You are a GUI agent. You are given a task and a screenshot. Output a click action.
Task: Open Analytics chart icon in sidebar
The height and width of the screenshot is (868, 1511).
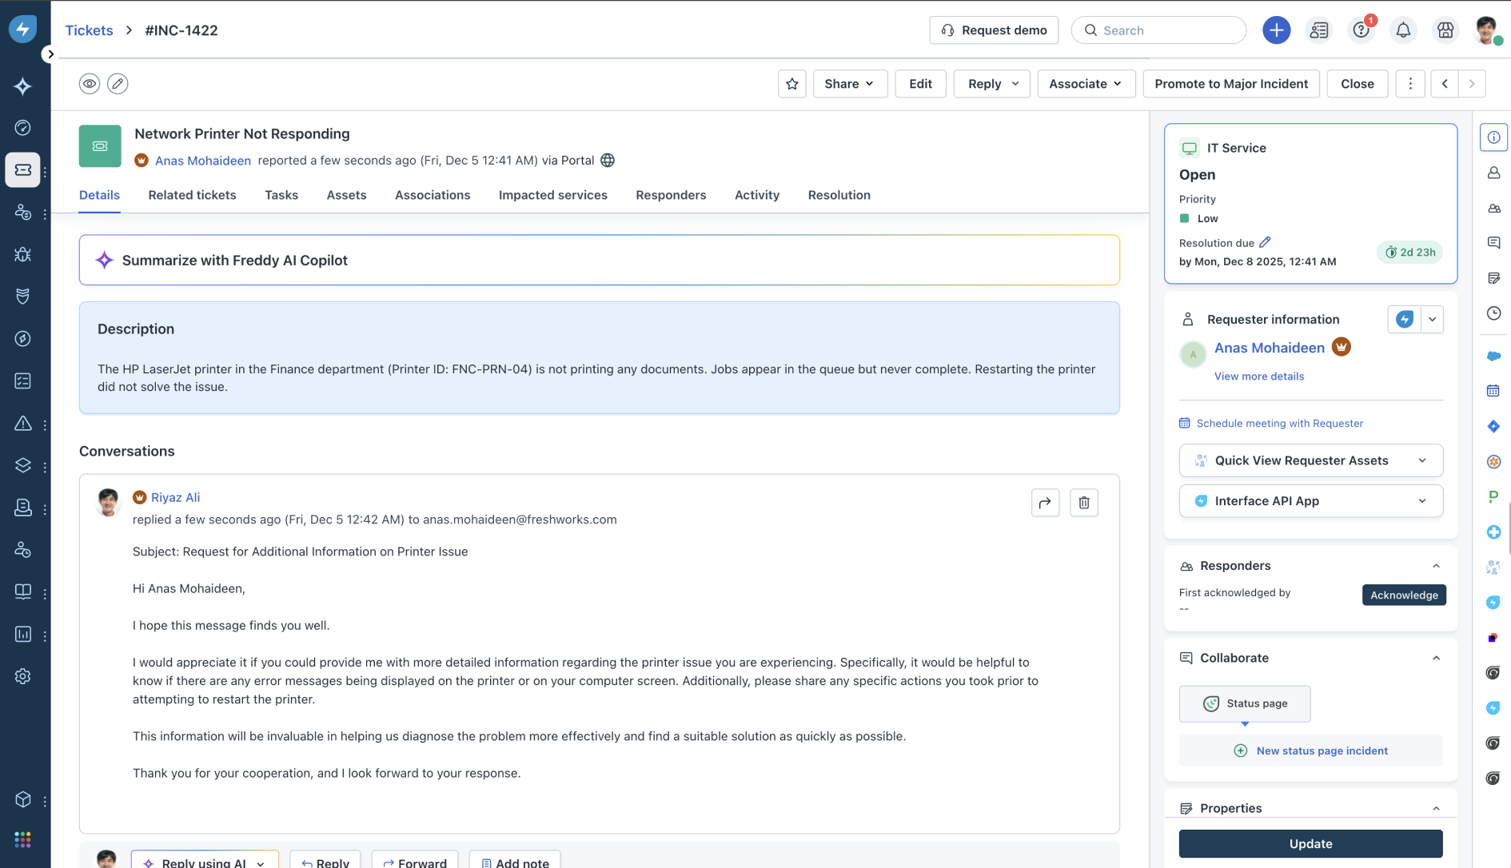pos(22,634)
